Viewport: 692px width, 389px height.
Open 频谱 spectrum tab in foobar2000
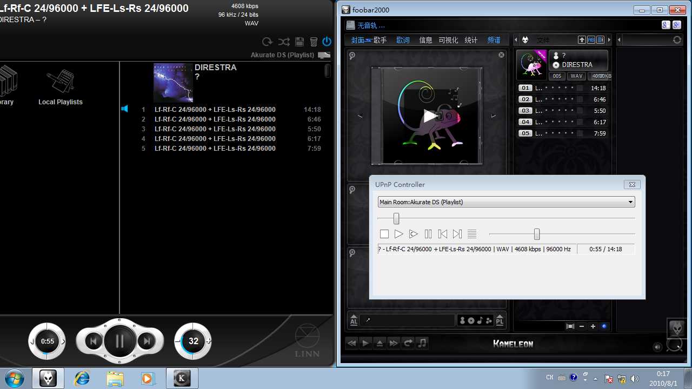tap(494, 40)
